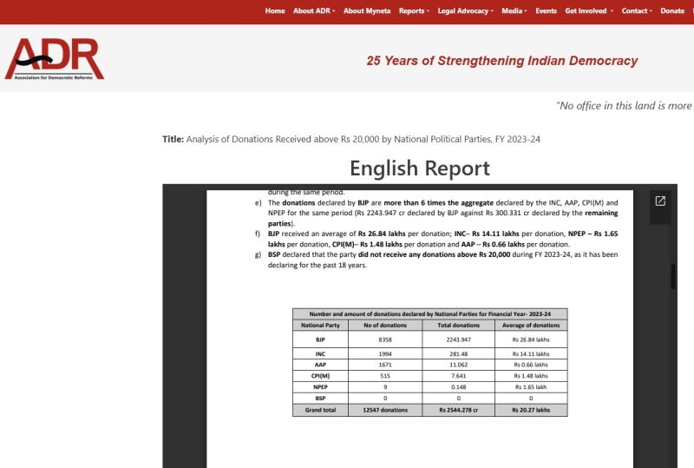The image size is (694, 468).
Task: Click the 281.48 total donations cell
Action: [459, 353]
